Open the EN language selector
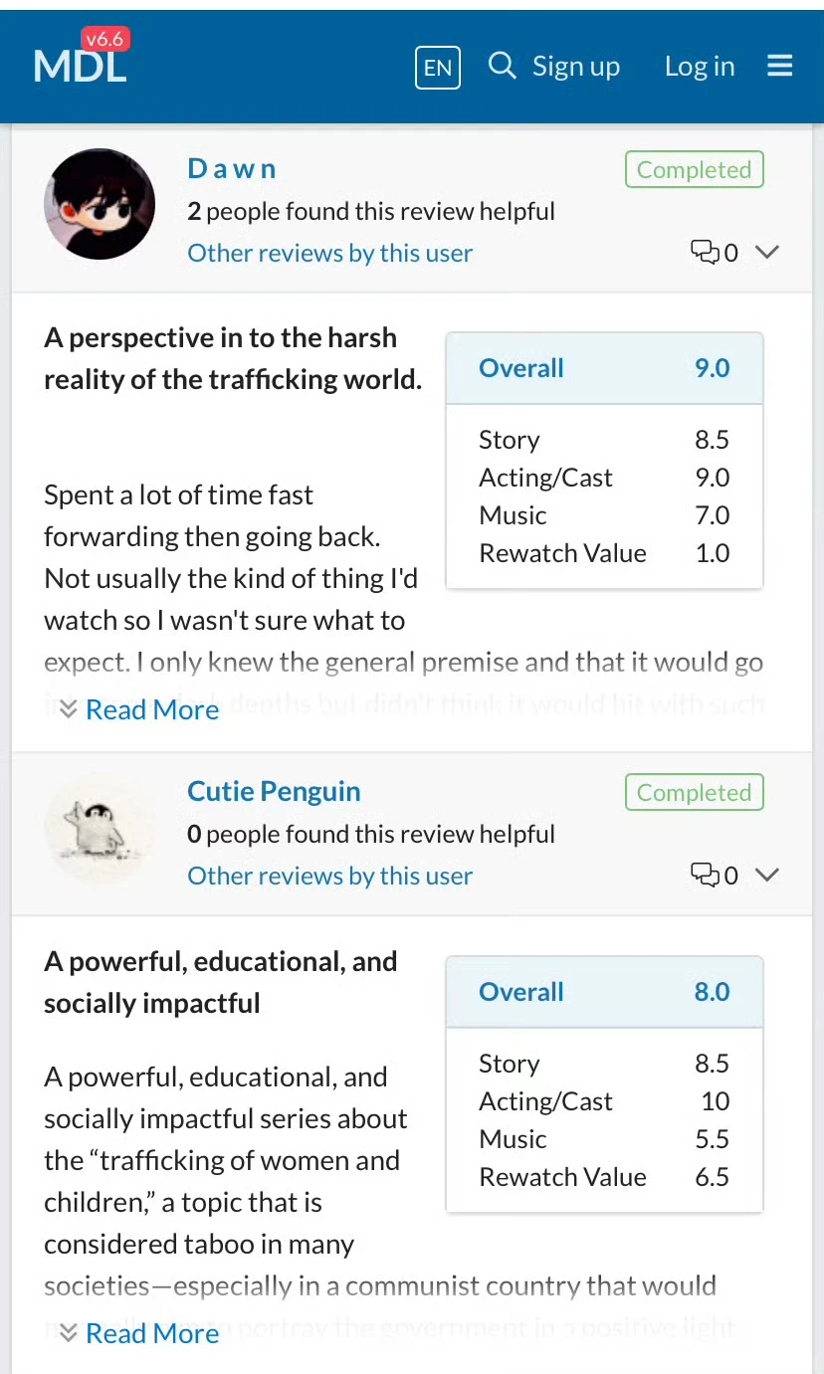Viewport: 824px width, 1374px height. point(438,67)
